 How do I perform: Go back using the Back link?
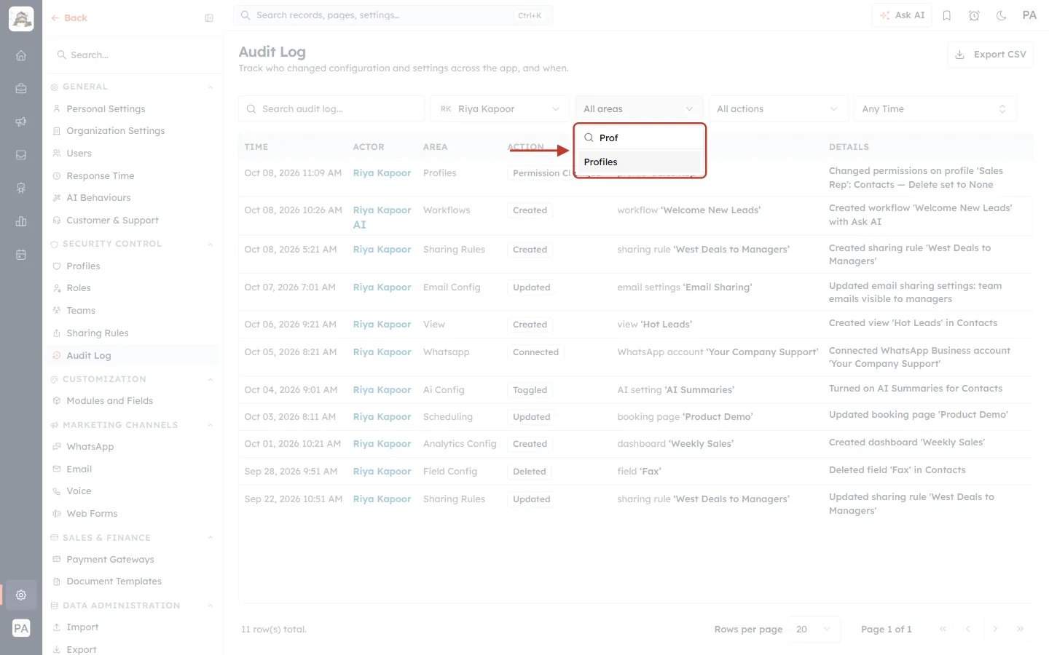[x=69, y=18]
